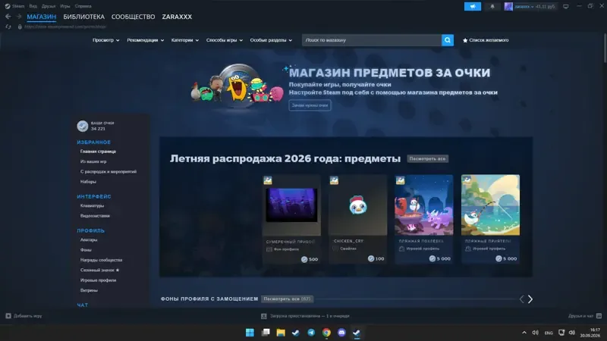607x341 pixels.
Task: Open Список желаемого link
Action: 489,40
